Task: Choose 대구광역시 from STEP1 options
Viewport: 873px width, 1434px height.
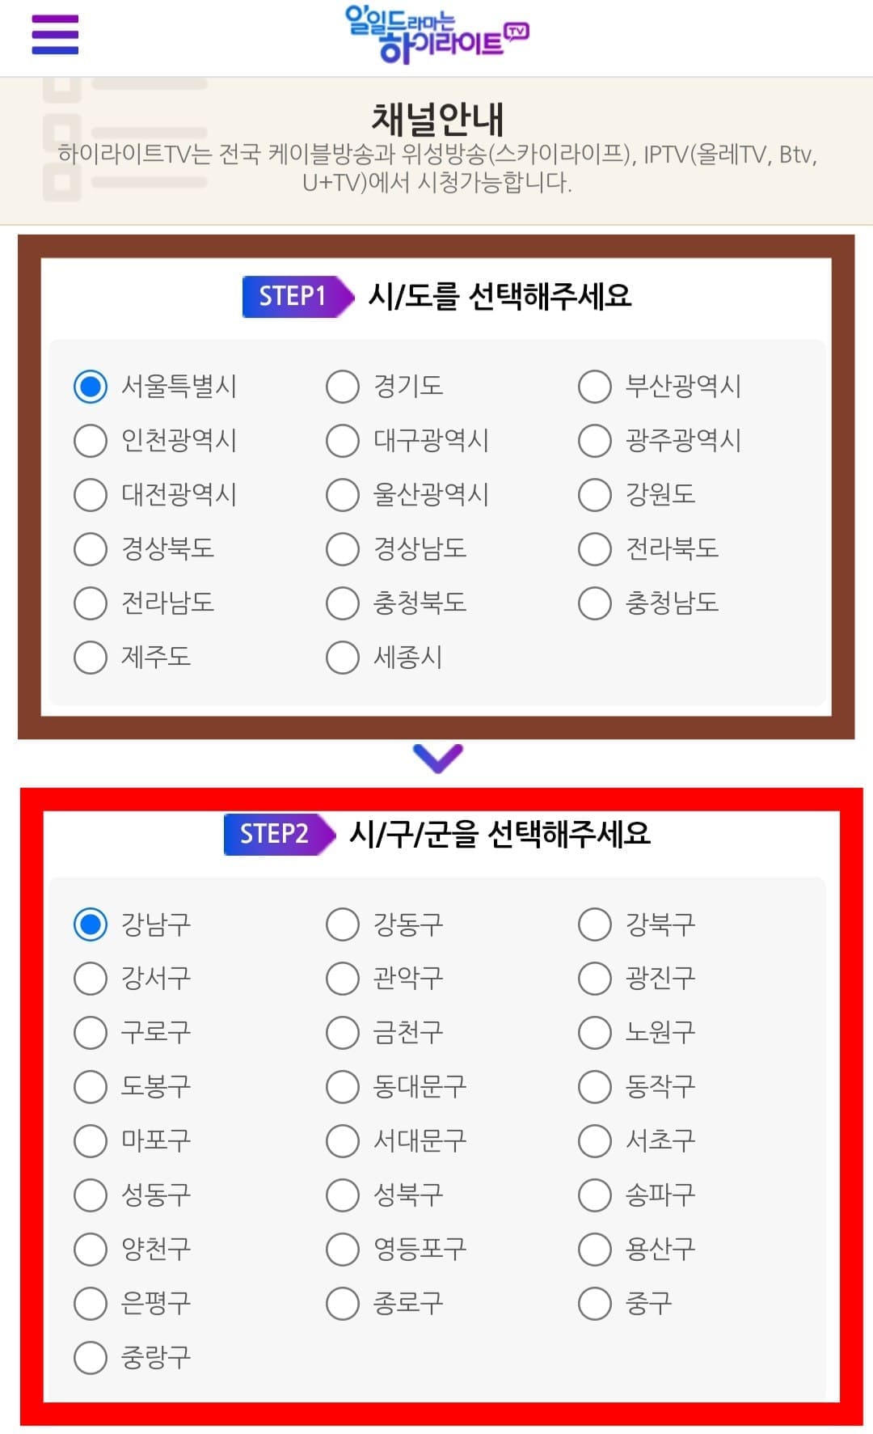Action: pyautogui.click(x=340, y=441)
